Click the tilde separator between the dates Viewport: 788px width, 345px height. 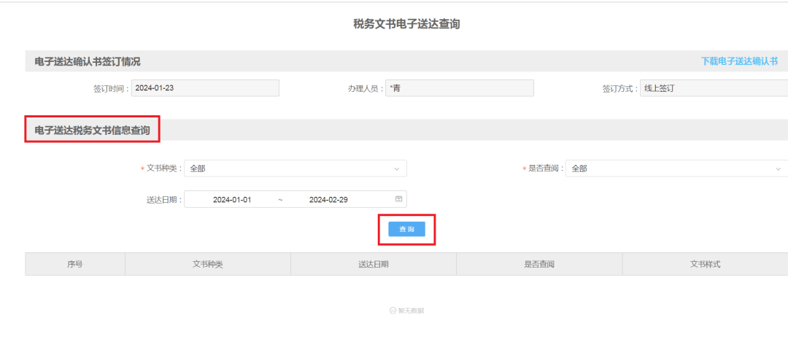[x=280, y=199]
